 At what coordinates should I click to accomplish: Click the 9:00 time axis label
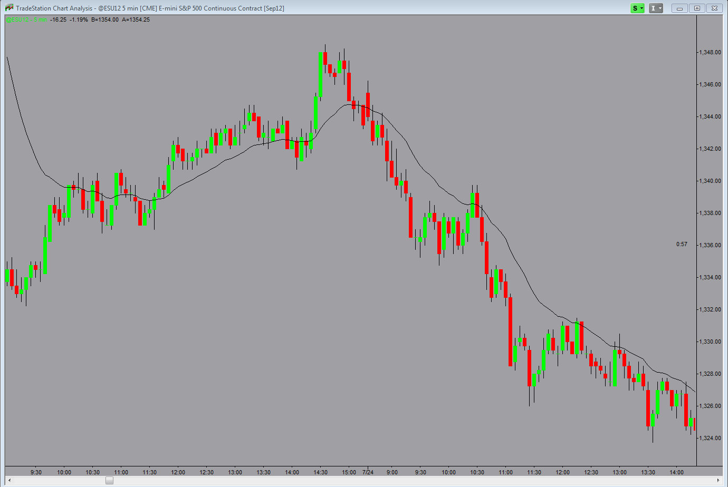pyautogui.click(x=392, y=472)
